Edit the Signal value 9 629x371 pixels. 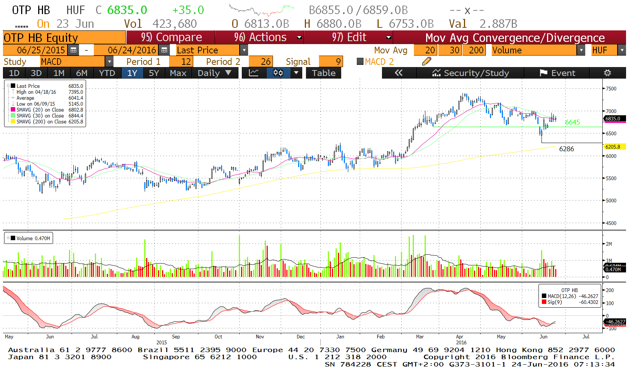click(x=330, y=62)
